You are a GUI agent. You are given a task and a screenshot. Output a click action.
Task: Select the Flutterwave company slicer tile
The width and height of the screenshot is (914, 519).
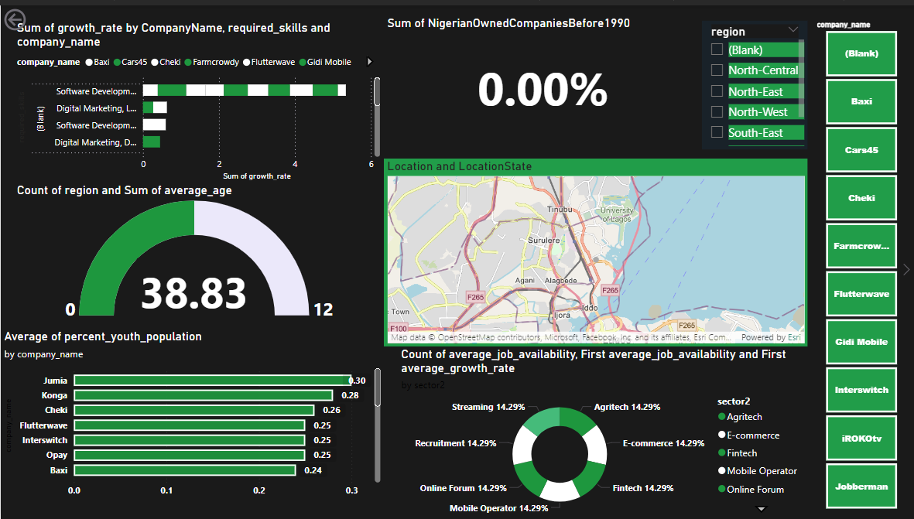[x=861, y=294]
